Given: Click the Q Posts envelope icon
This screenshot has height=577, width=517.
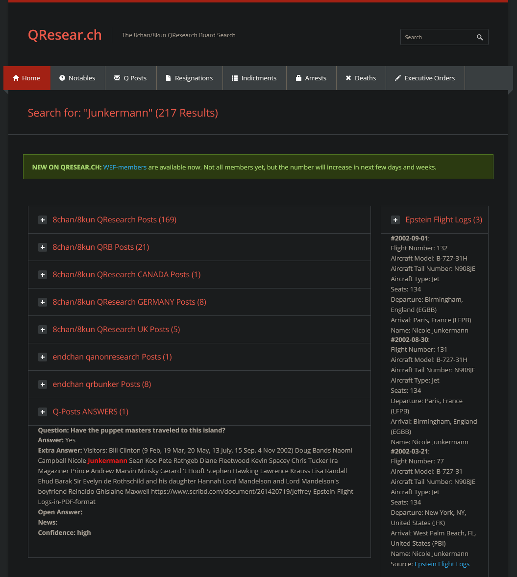Looking at the screenshot, I should coord(117,78).
